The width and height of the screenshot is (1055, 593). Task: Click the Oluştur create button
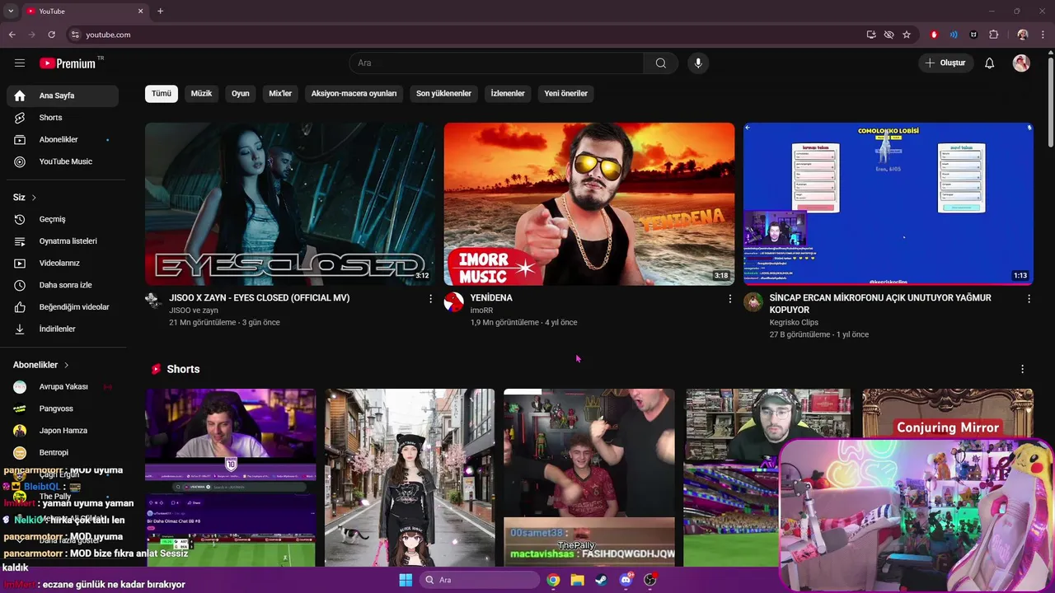945,63
